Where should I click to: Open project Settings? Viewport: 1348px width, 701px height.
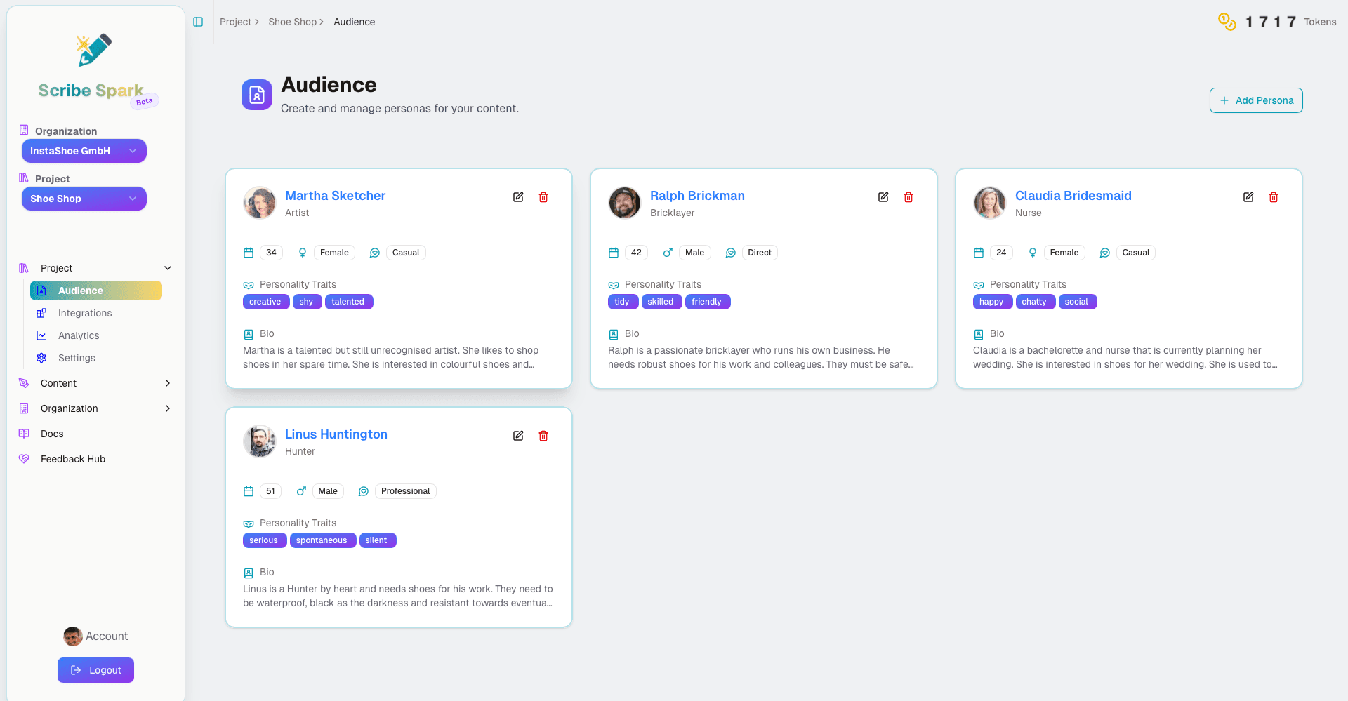click(76, 358)
